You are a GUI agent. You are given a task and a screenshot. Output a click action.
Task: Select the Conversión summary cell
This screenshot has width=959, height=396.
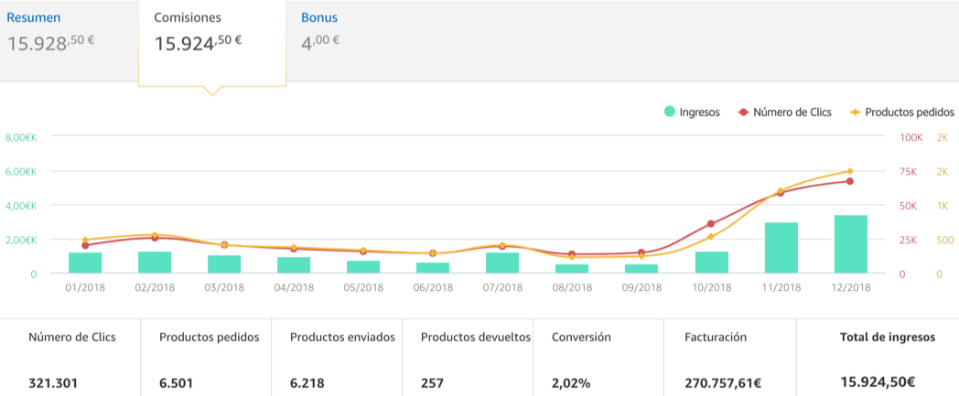(x=598, y=357)
